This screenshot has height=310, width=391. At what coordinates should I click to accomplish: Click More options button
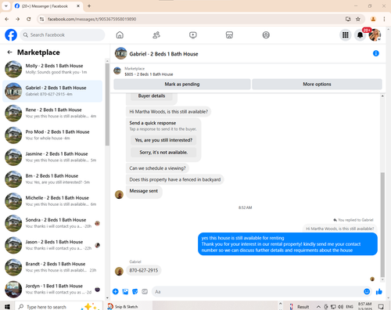317,84
